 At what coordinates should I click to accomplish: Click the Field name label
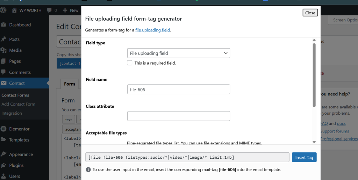point(96,79)
